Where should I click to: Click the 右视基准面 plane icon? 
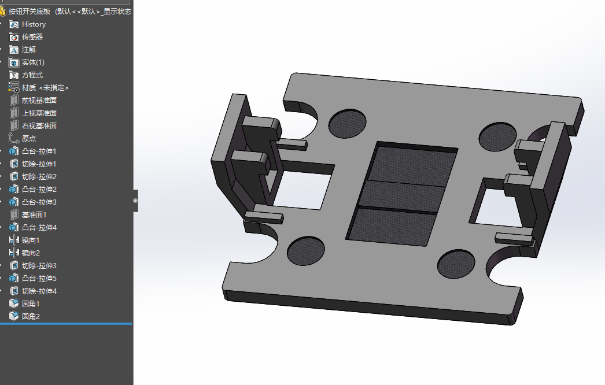[14, 126]
